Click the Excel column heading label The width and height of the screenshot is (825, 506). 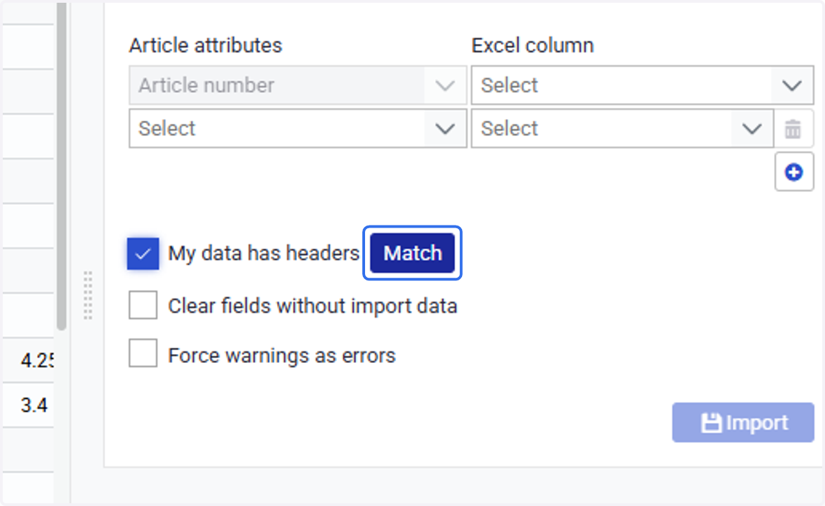(x=533, y=45)
